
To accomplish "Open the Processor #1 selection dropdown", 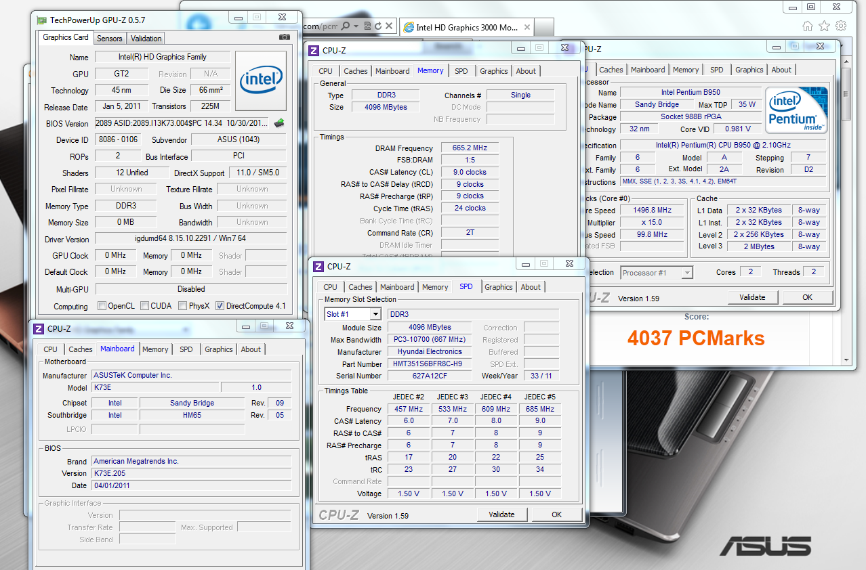I will pos(687,273).
